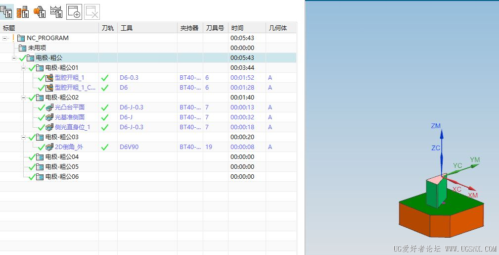Image resolution: width=499 pixels, height=255 pixels.
Task: Select the 电极-粗公05 program group
Action: click(62, 167)
